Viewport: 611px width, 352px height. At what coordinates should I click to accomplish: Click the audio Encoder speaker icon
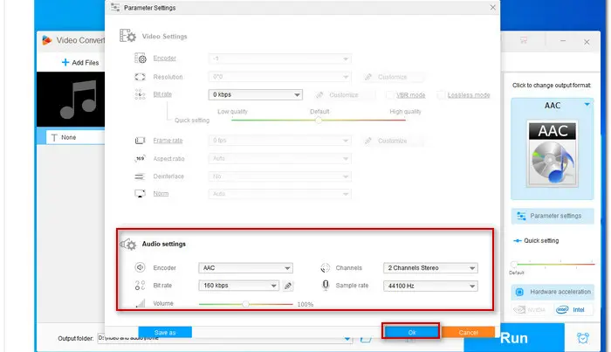[140, 267]
